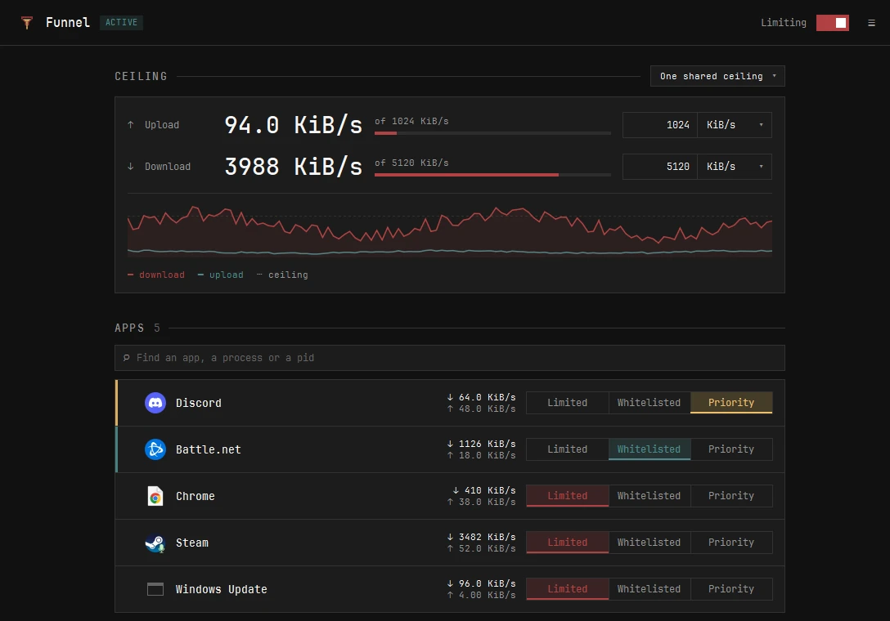Screen dimensions: 890x621
Task: Select Whitelisted for Battle.net
Action: click(649, 449)
